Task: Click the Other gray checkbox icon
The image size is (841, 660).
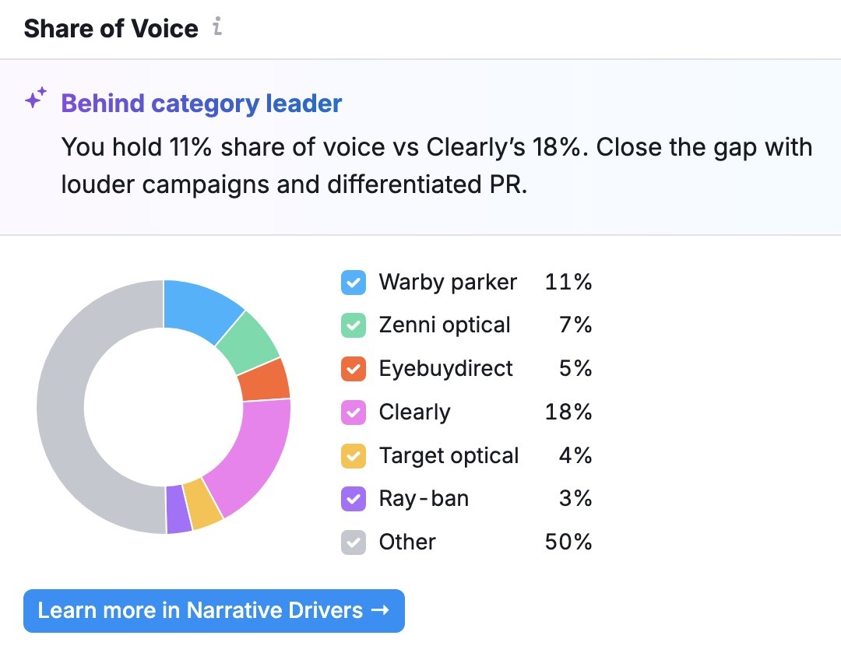Action: pyautogui.click(x=354, y=542)
